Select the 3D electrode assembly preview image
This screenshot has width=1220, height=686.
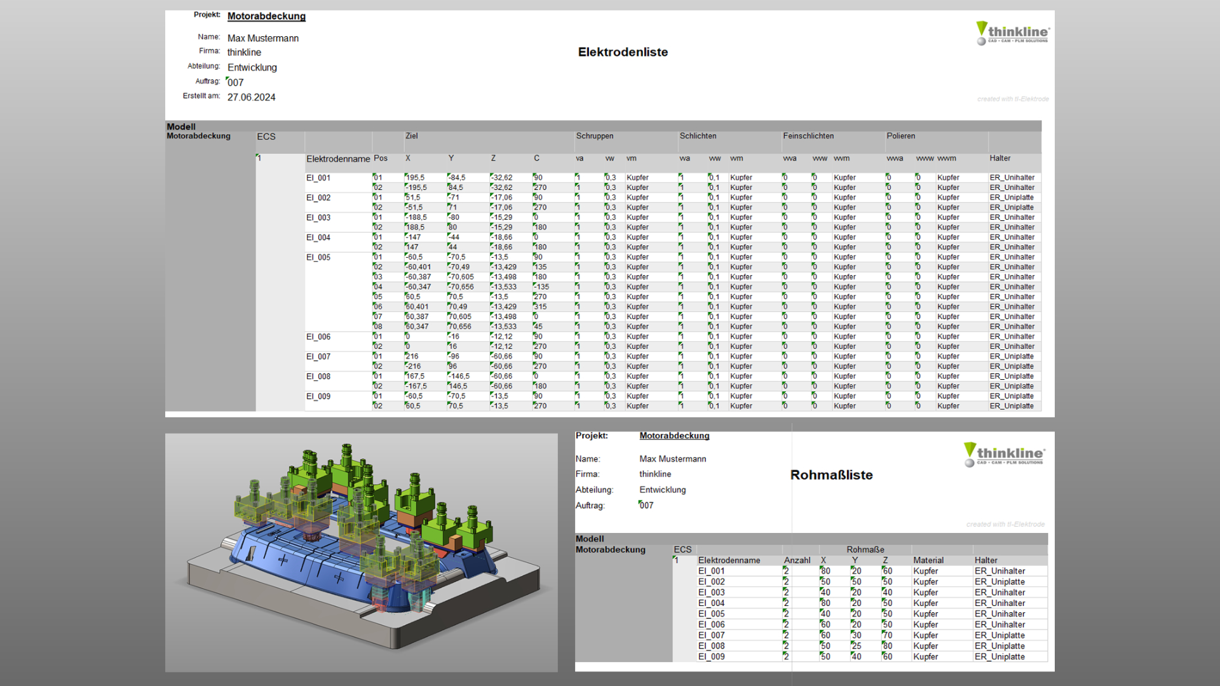pyautogui.click(x=361, y=553)
